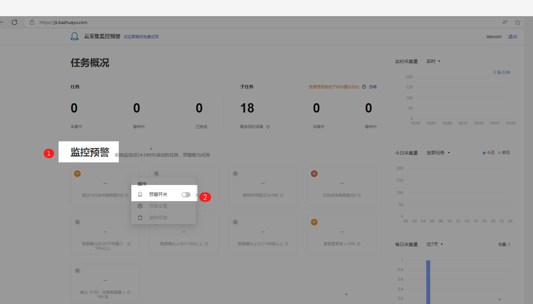Choose 预警设置 in the 操作 popup
The image size is (533, 304).
[158, 206]
